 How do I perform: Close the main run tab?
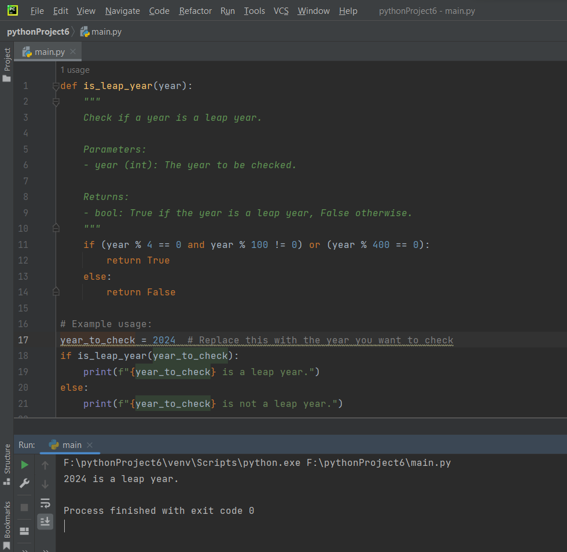(x=90, y=445)
